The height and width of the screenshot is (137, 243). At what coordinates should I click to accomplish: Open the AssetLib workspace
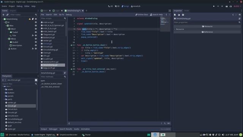pos(136,6)
